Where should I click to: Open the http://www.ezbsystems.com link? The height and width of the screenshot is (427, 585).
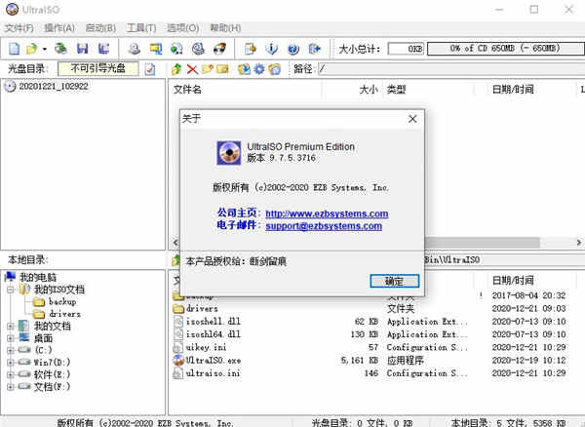coord(327,213)
